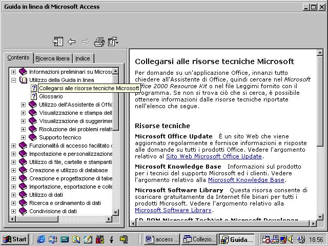The width and height of the screenshot is (328, 246).
Task: Click the open book icon for Utilizzo della Guida
Action: coord(23,80)
